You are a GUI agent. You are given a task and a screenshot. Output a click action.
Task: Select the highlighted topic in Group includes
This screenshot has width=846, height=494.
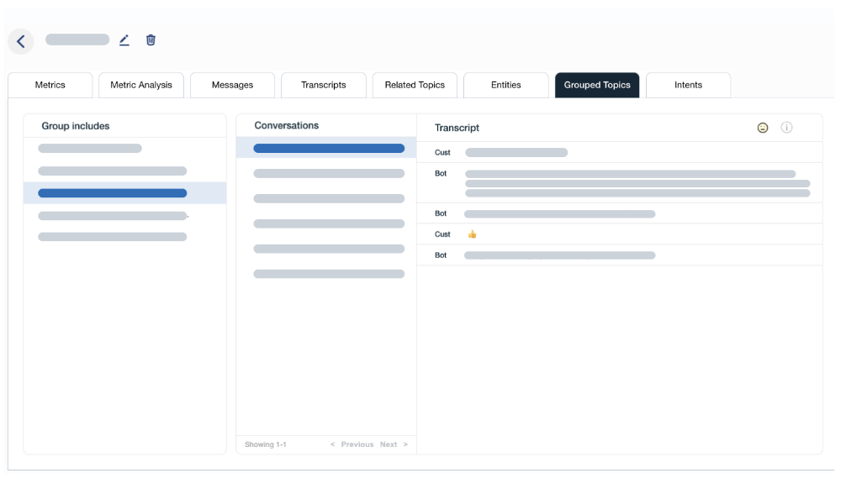coord(113,193)
